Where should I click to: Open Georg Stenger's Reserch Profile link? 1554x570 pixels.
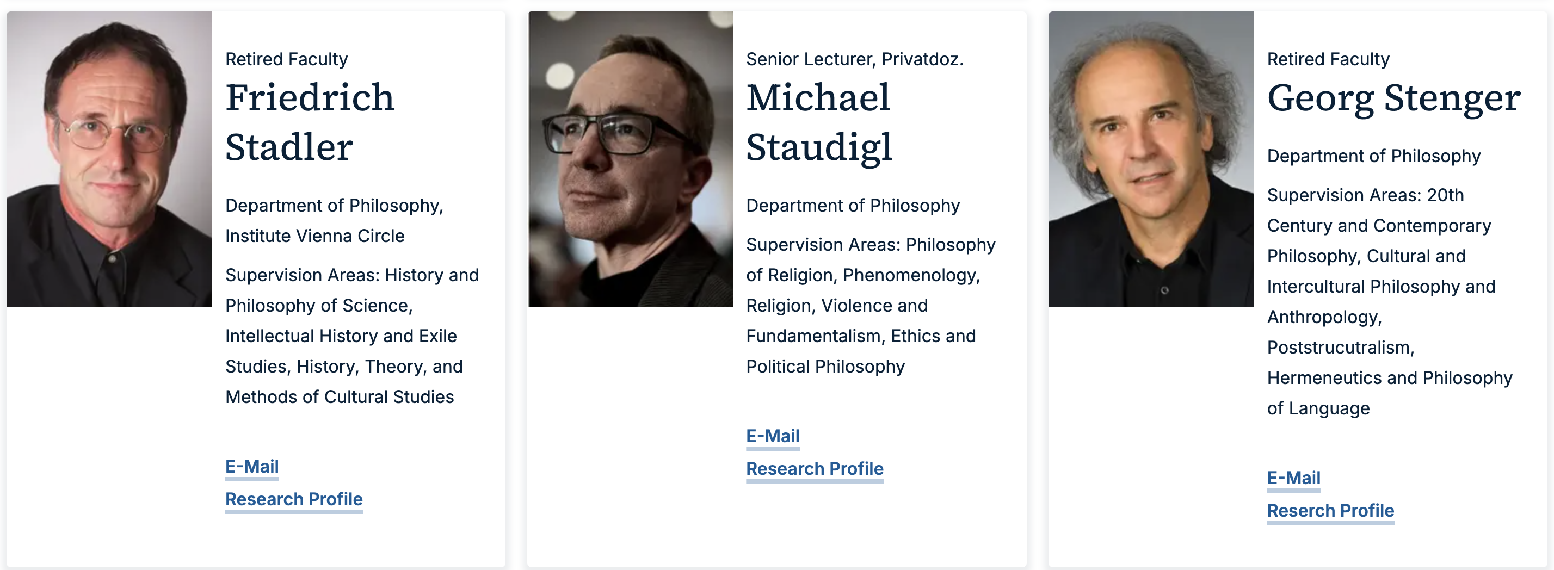[1330, 510]
